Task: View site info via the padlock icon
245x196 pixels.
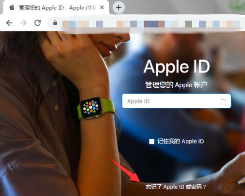Action: pos(55,23)
